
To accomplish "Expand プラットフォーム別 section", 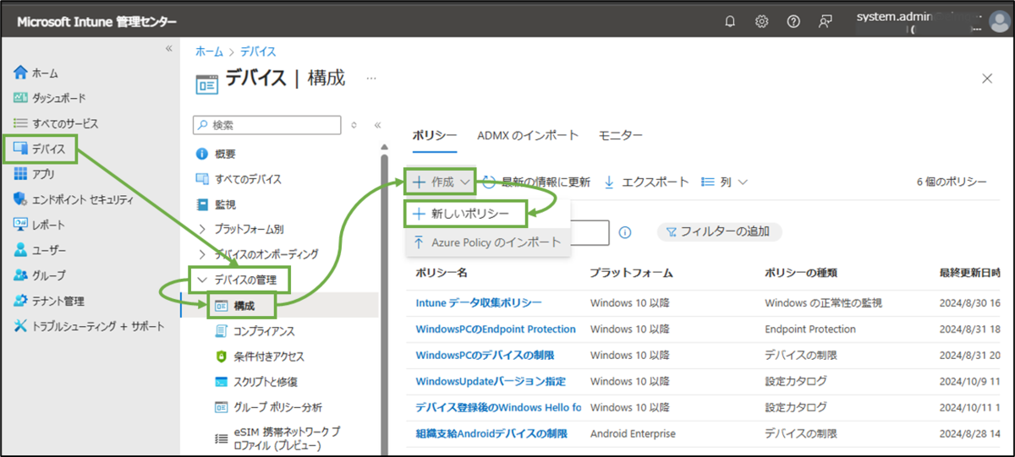I will (241, 229).
